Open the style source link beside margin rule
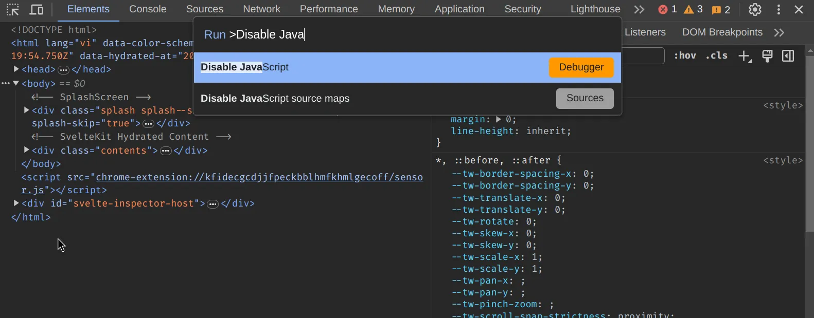The image size is (814, 318). click(783, 105)
